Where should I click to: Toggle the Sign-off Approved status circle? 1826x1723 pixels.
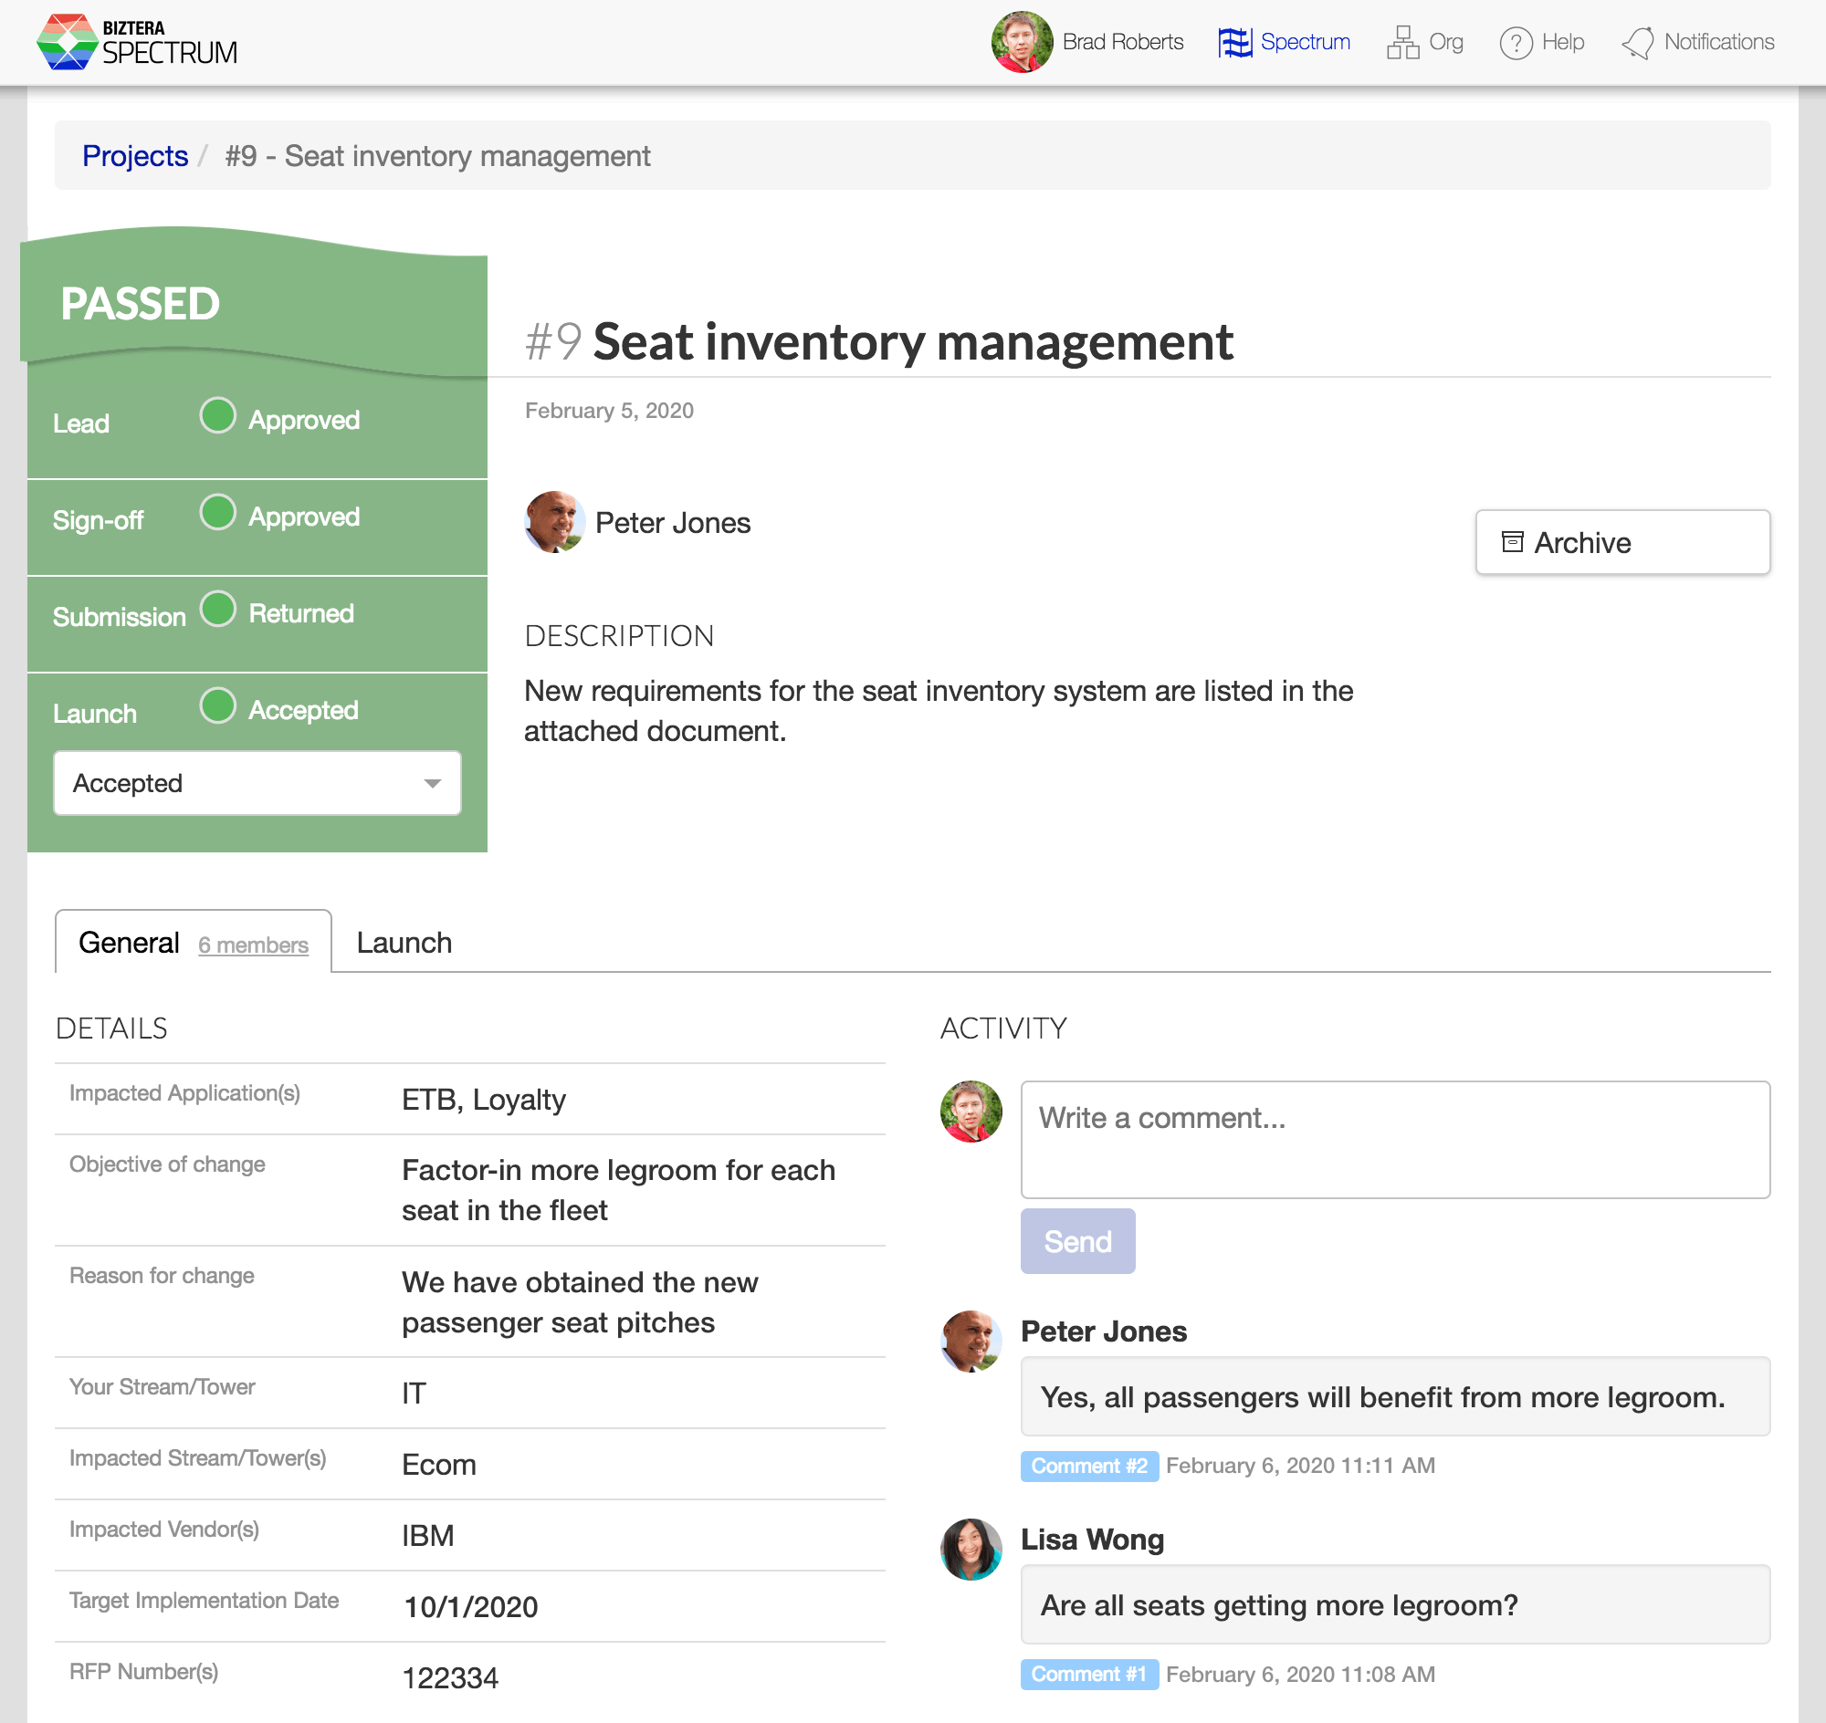coord(217,513)
